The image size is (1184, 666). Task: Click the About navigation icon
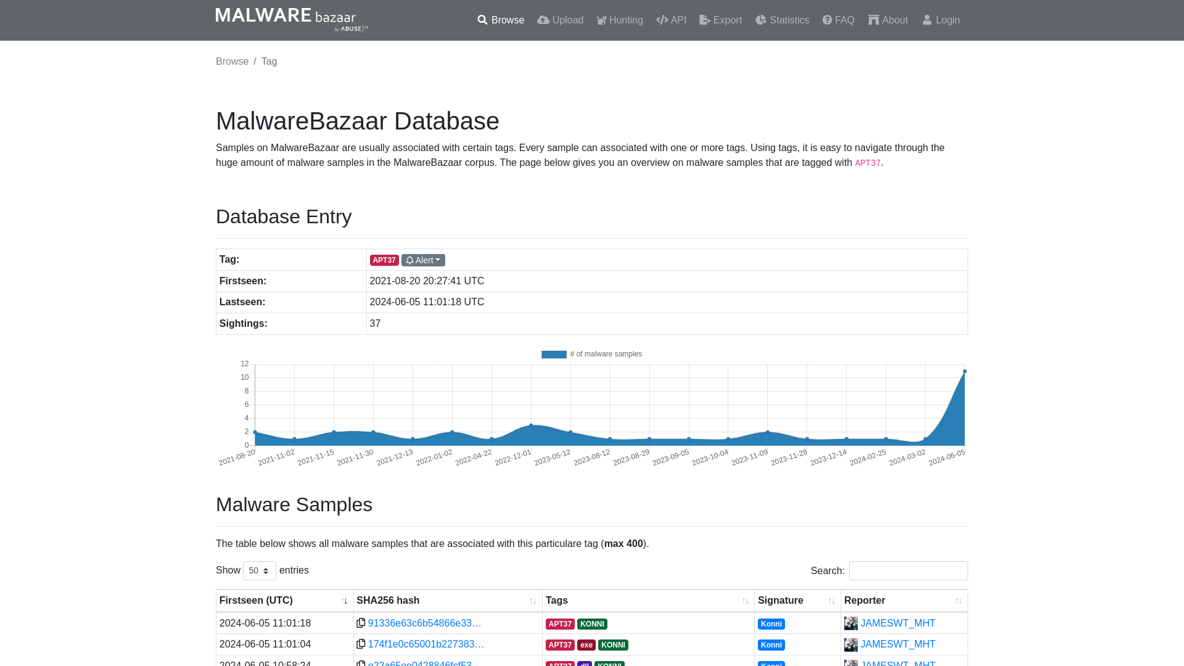coord(873,20)
